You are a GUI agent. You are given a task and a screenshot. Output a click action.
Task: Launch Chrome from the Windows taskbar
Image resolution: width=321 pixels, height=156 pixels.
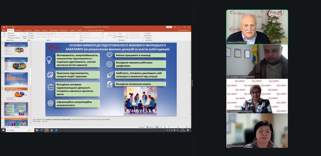coord(51,130)
